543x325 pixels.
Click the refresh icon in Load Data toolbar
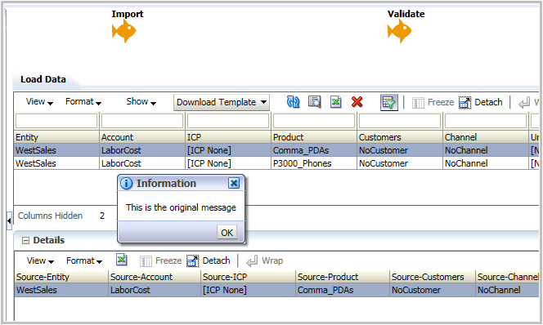tap(294, 102)
